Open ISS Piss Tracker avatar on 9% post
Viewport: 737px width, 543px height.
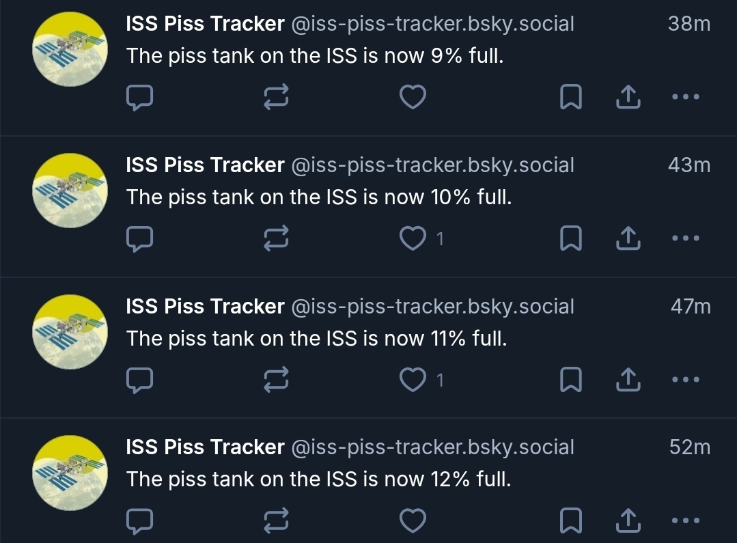point(70,49)
